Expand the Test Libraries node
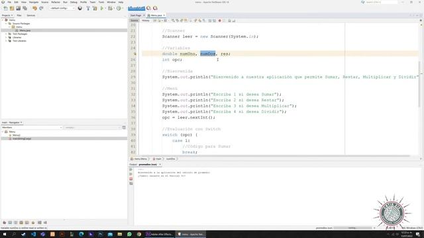This screenshot has width=424, height=238. (x=6, y=41)
